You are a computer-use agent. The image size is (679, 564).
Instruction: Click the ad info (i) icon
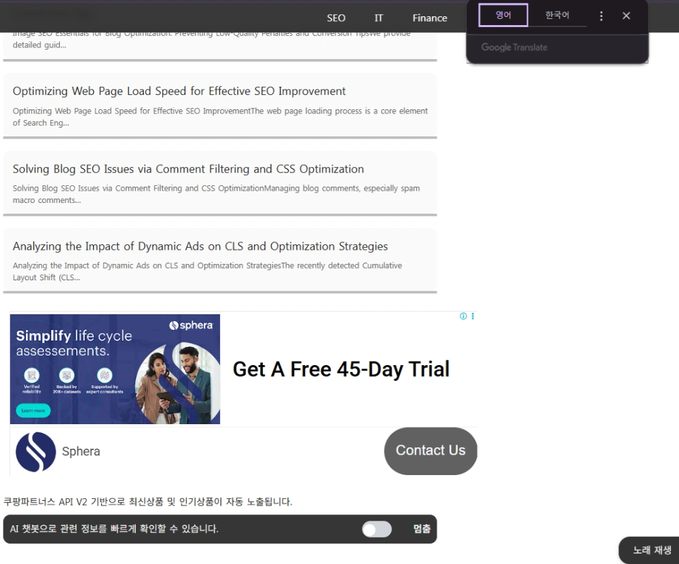[x=464, y=316]
